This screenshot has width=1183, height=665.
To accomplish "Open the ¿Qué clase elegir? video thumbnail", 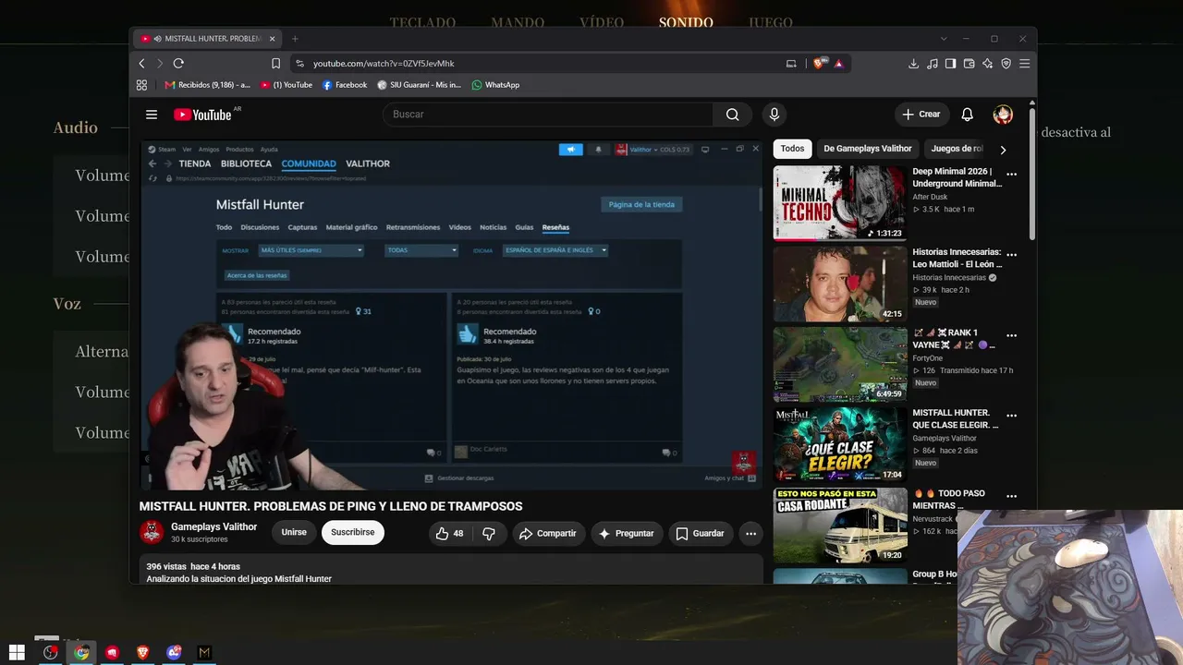I will click(840, 444).
